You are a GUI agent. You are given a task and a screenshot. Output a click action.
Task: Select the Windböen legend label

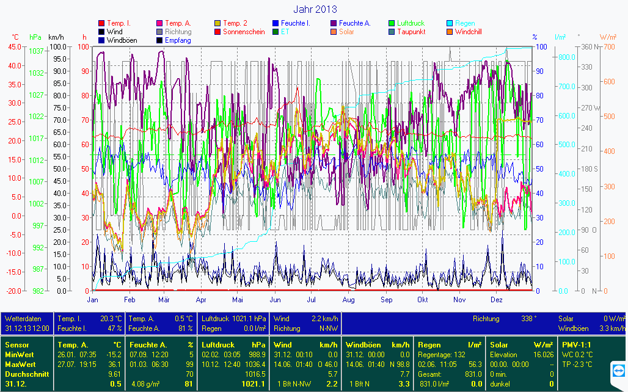122,40
